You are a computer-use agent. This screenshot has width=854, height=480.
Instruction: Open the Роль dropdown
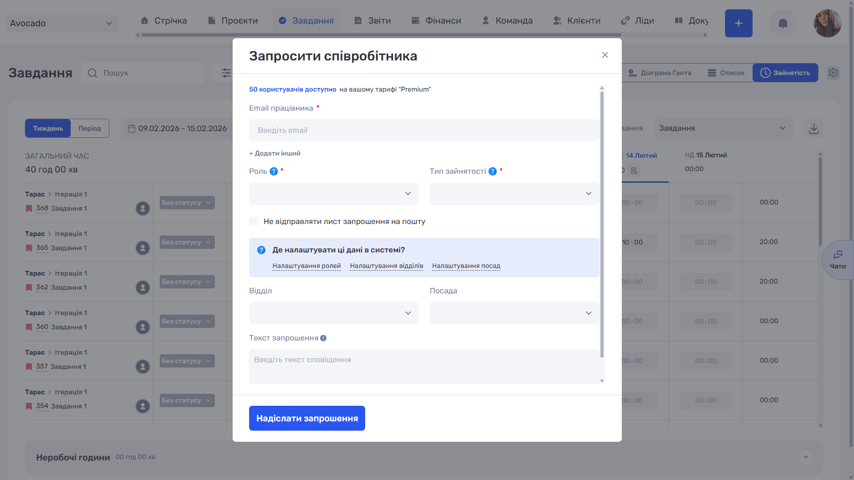pyautogui.click(x=334, y=194)
